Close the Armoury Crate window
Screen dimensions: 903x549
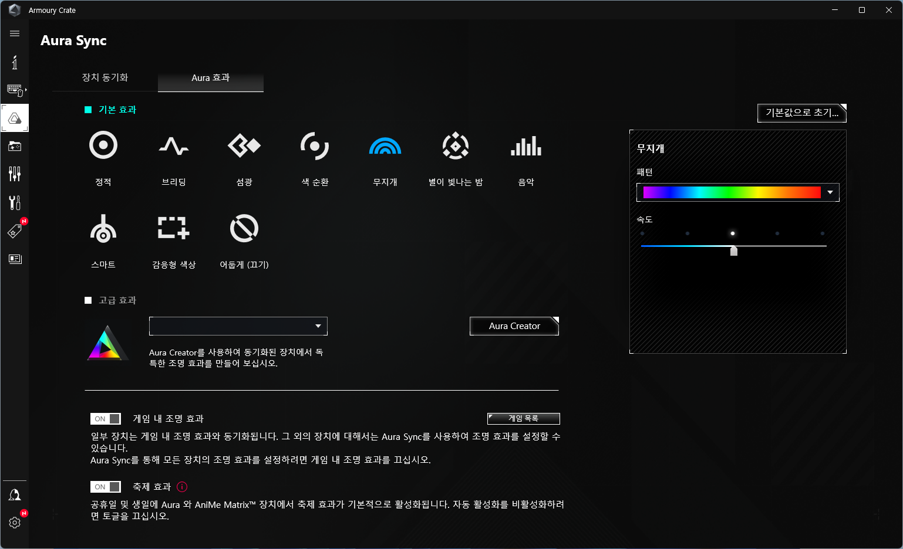[x=889, y=10]
